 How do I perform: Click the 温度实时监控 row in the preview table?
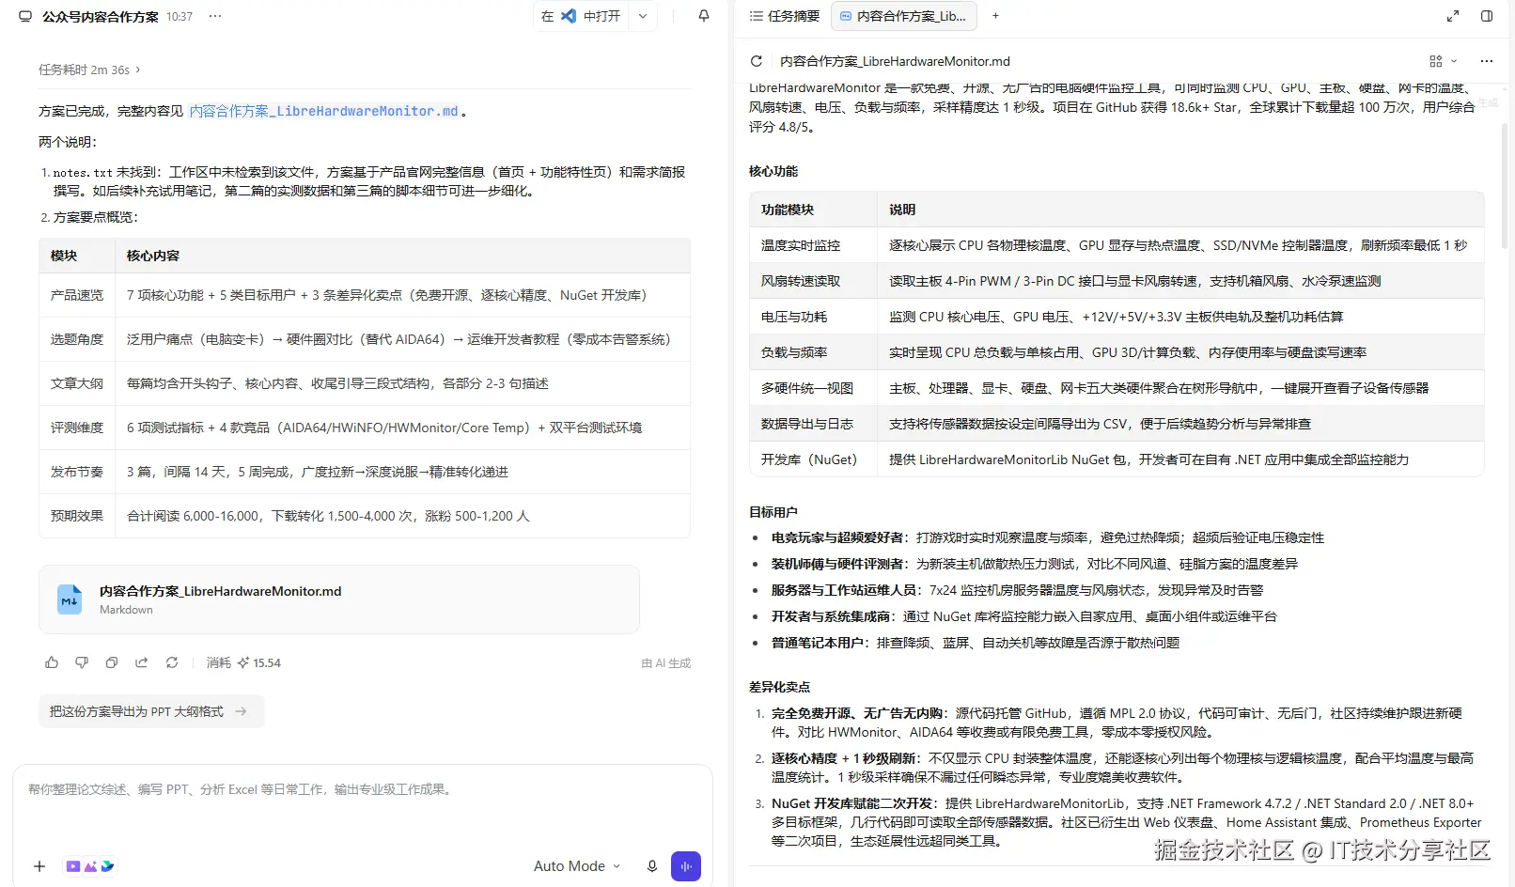click(x=1117, y=245)
